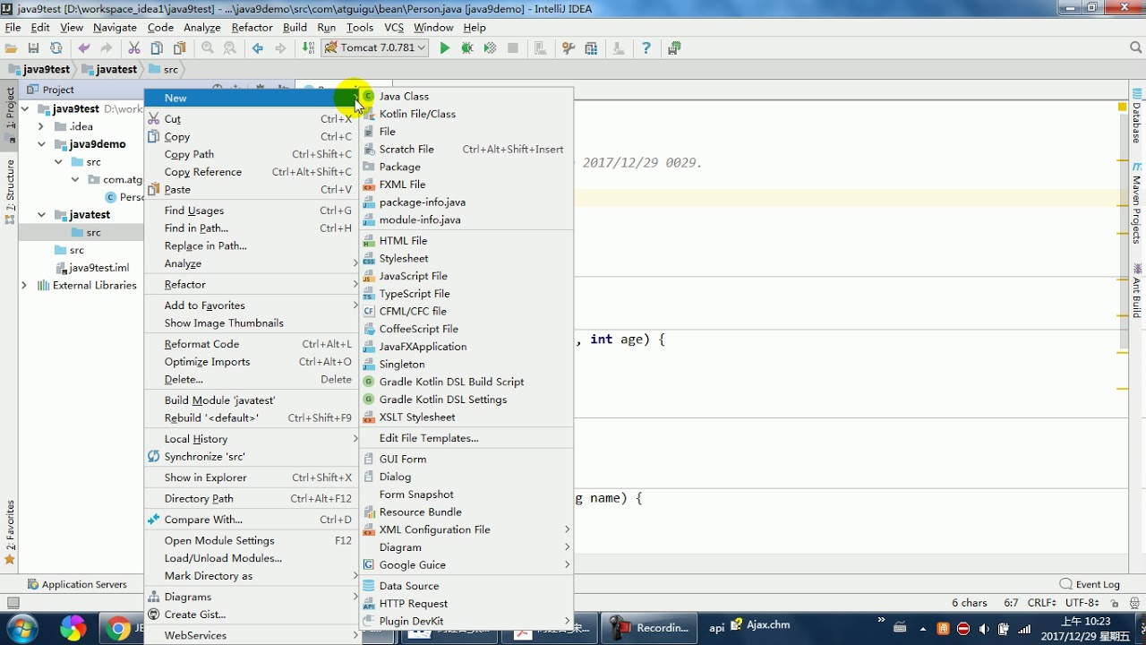Click the Save All toolbar icon
This screenshot has width=1146, height=645.
pyautogui.click(x=33, y=48)
